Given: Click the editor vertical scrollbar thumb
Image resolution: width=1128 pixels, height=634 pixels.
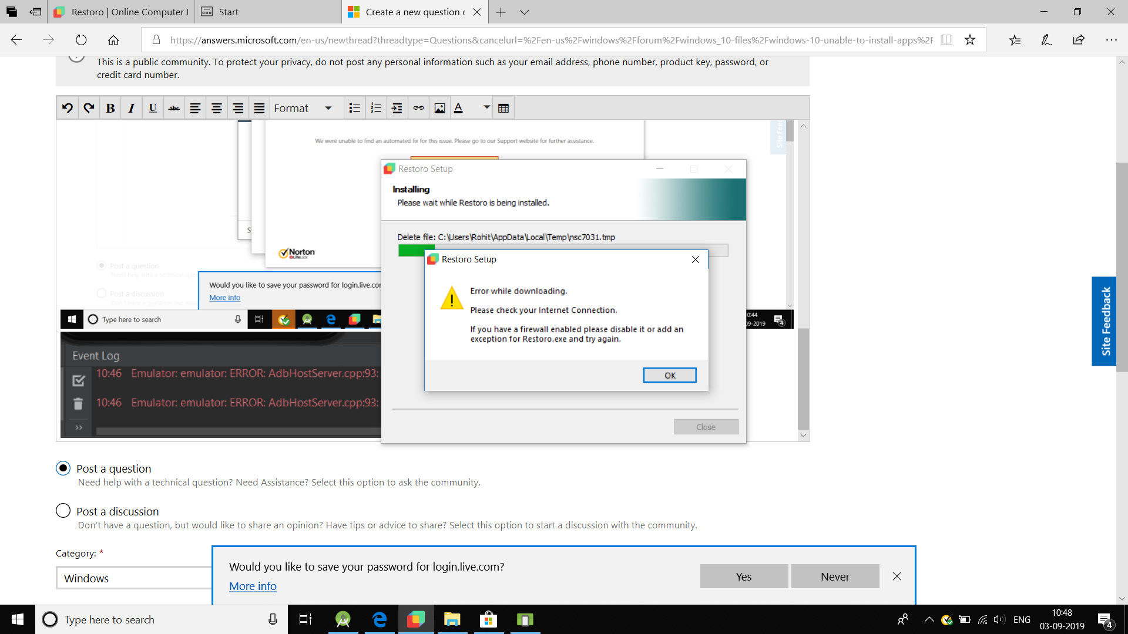Looking at the screenshot, I should 803,379.
